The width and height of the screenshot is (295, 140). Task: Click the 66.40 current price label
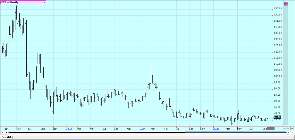[x=277, y=117]
